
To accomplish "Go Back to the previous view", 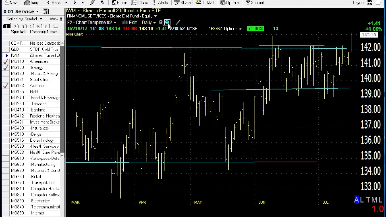I will click(53, 3).
